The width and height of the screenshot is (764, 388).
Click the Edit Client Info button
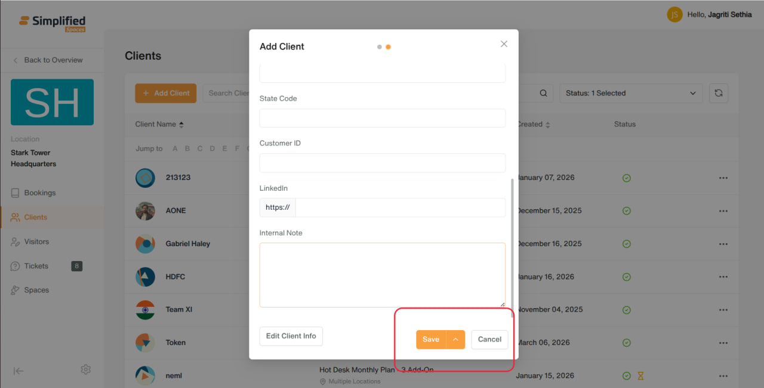(291, 336)
